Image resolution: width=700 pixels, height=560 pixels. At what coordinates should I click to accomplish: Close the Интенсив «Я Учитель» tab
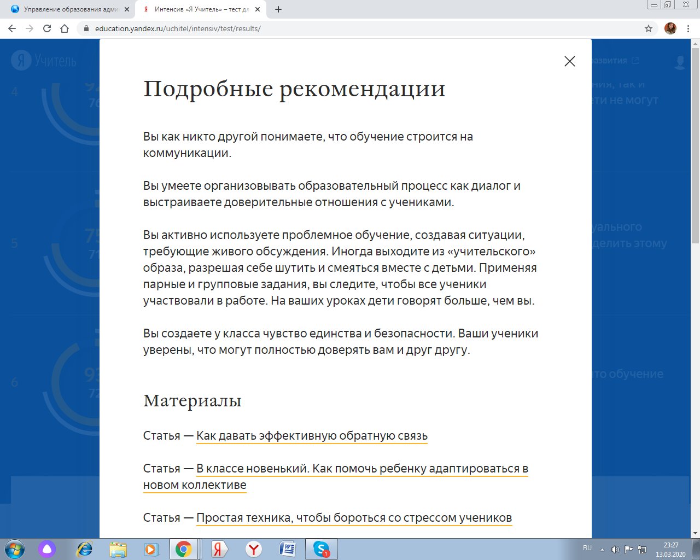click(258, 9)
